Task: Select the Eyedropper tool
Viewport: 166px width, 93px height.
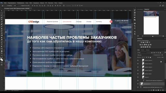Action: click(2, 22)
